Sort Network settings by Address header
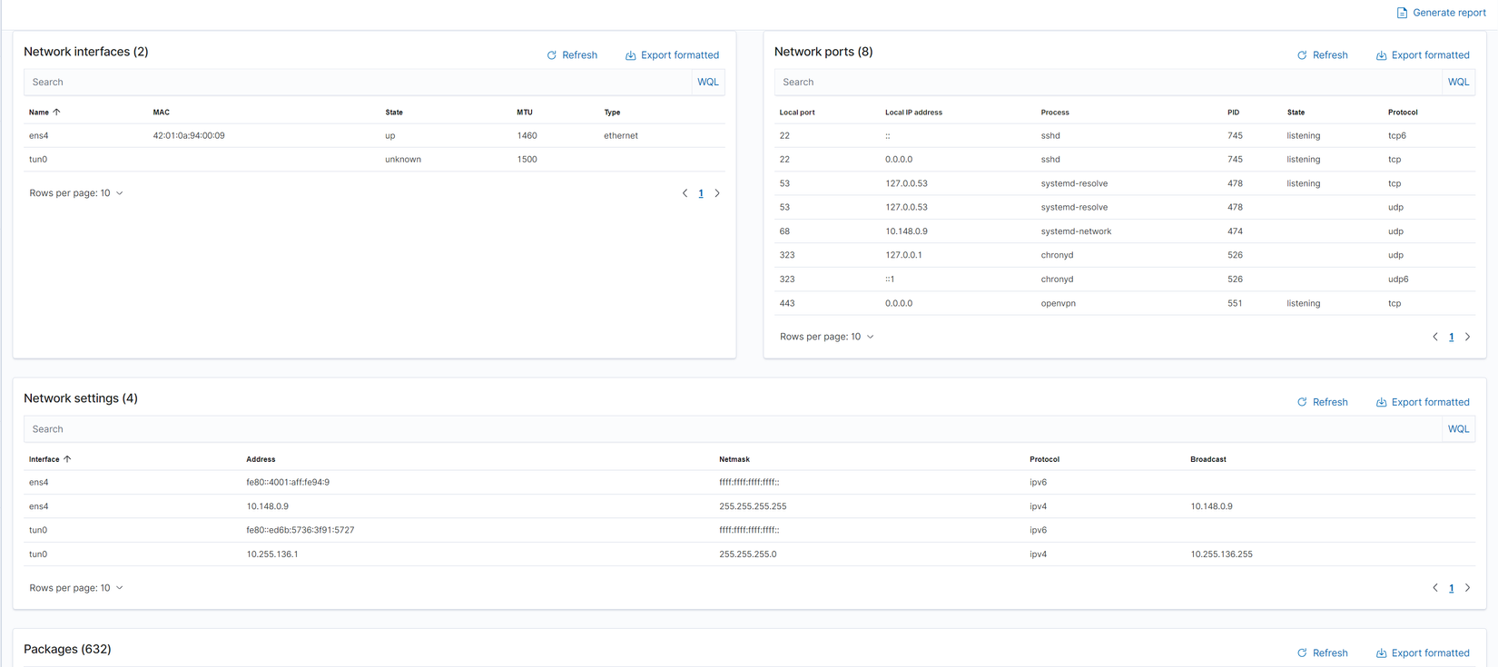This screenshot has height=667, width=1498. click(x=261, y=459)
